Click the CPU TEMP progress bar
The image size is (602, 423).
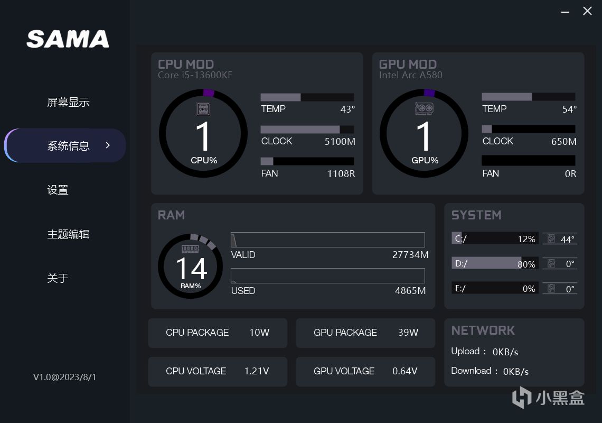pyautogui.click(x=307, y=97)
